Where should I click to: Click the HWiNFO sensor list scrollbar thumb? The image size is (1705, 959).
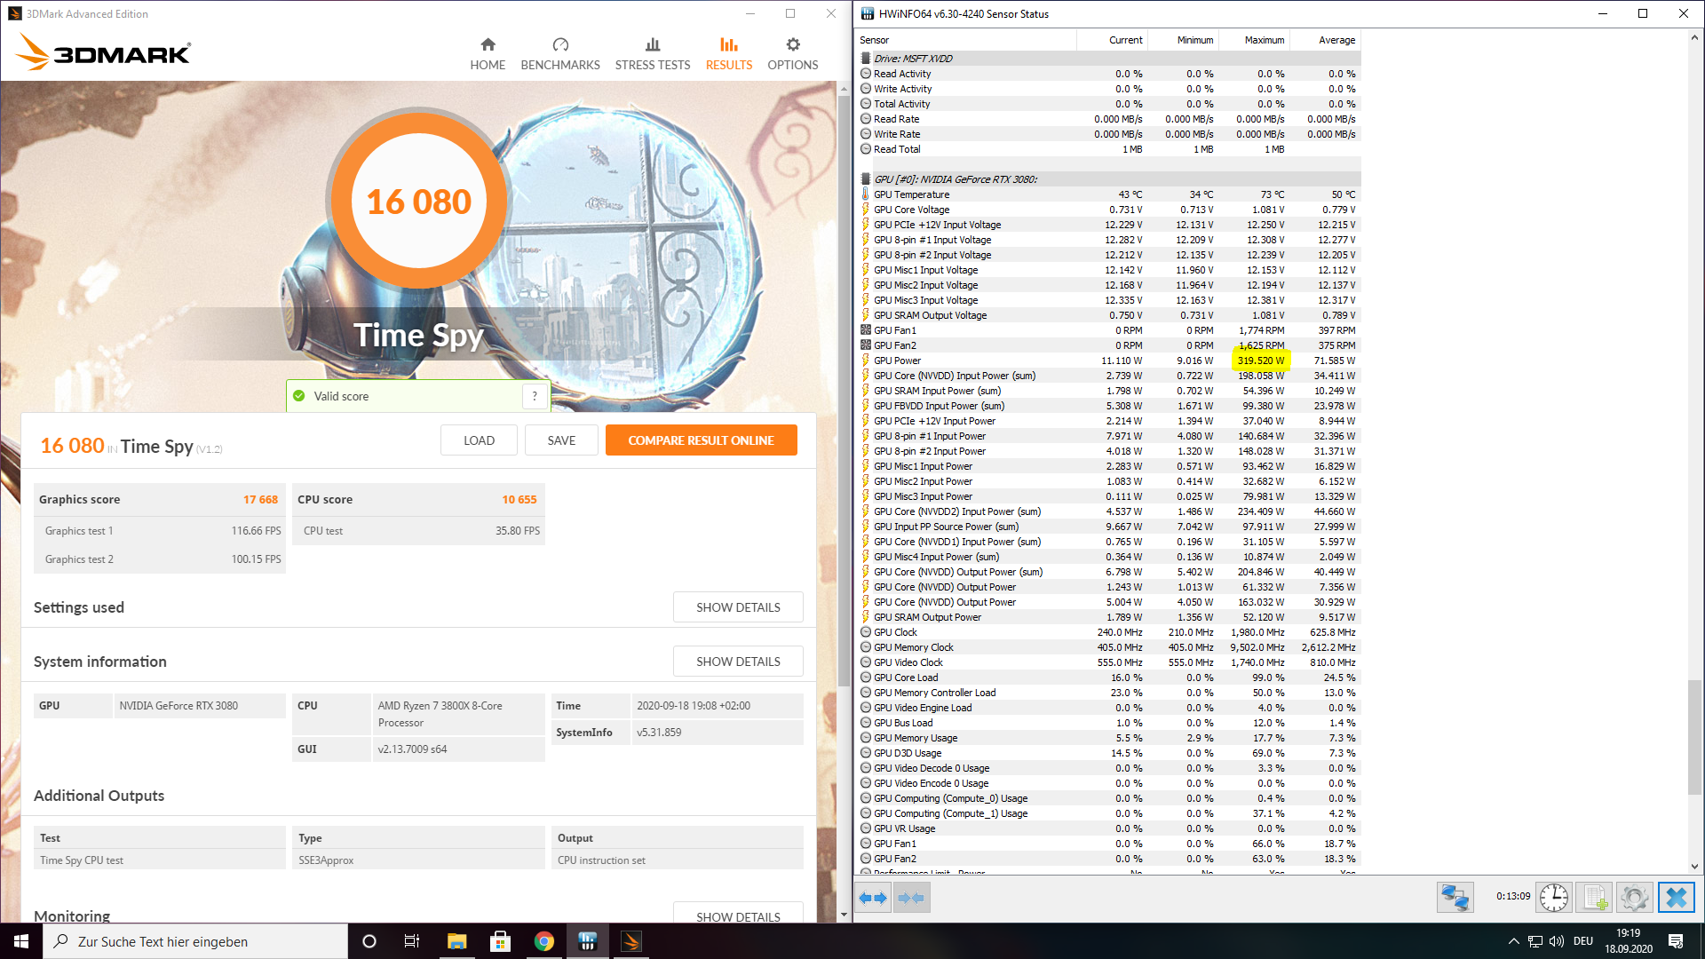(1694, 737)
